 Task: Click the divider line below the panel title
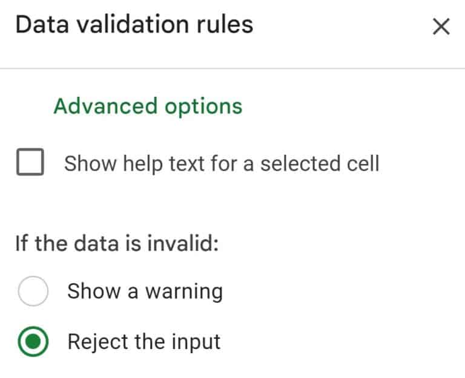[232, 68]
